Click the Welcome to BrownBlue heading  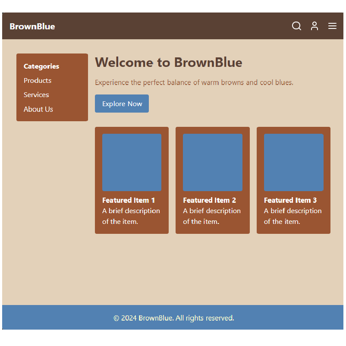(x=168, y=63)
